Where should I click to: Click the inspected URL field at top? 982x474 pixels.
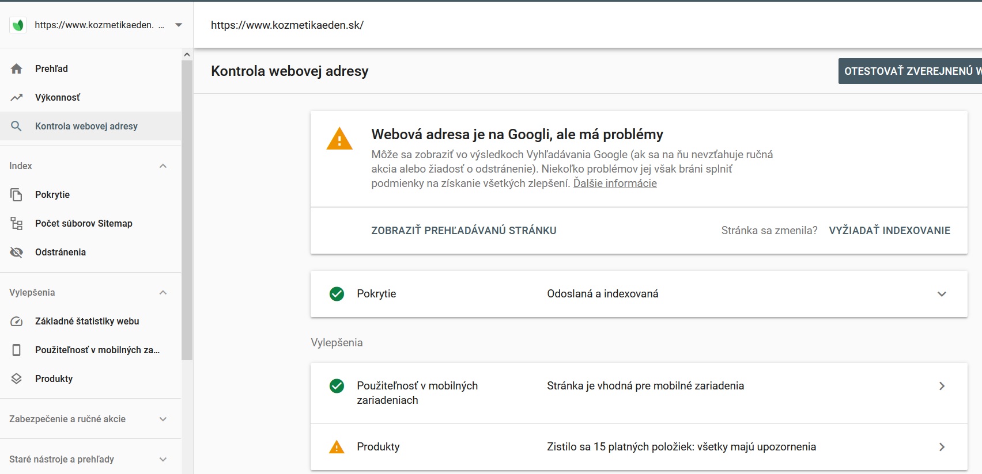(x=287, y=25)
